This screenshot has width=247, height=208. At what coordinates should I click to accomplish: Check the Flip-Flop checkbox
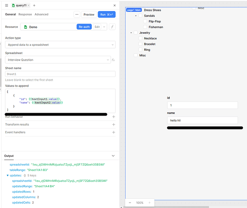click(x=145, y=21)
